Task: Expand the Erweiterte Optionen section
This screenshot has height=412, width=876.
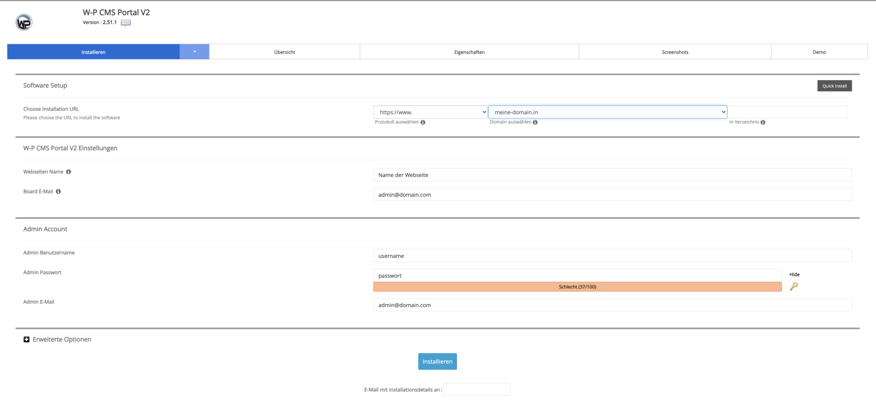Action: pyautogui.click(x=27, y=339)
